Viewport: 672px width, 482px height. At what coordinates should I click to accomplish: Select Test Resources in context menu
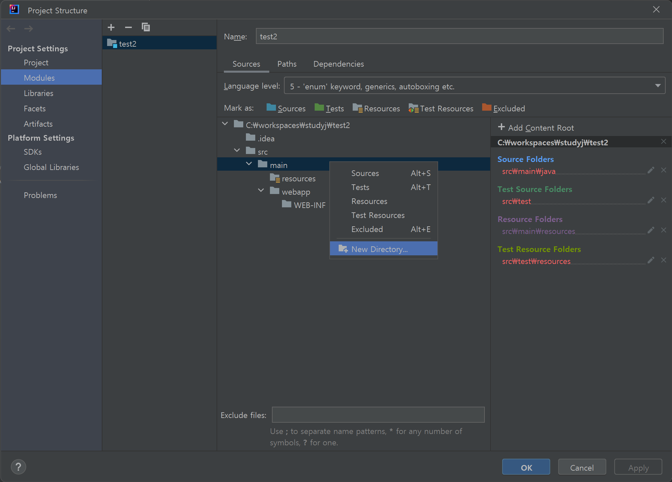(x=378, y=215)
